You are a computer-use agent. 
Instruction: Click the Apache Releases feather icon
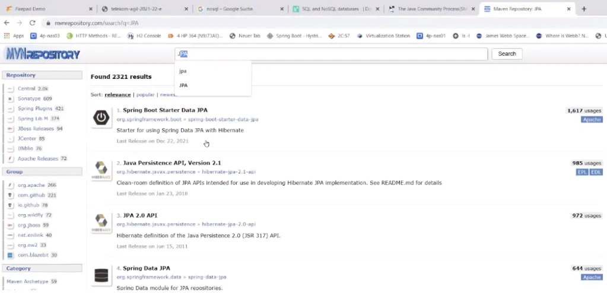(x=11, y=159)
